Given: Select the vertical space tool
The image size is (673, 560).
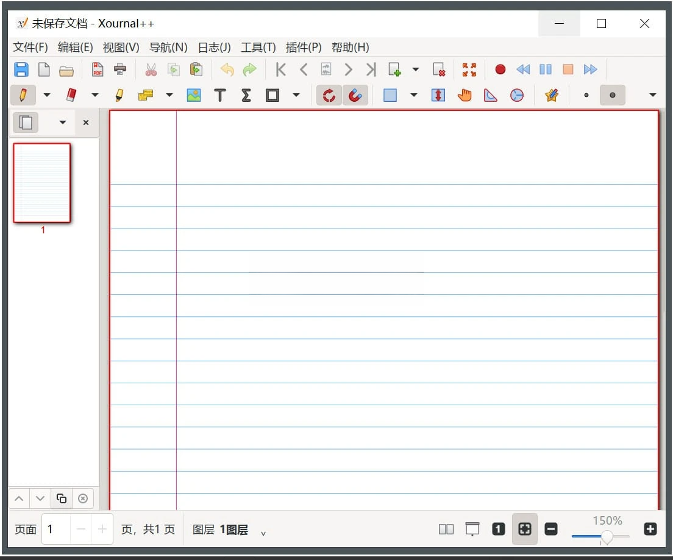Looking at the screenshot, I should click(438, 95).
